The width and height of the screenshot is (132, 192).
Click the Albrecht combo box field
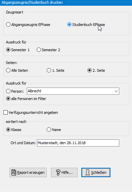[x=73, y=91]
